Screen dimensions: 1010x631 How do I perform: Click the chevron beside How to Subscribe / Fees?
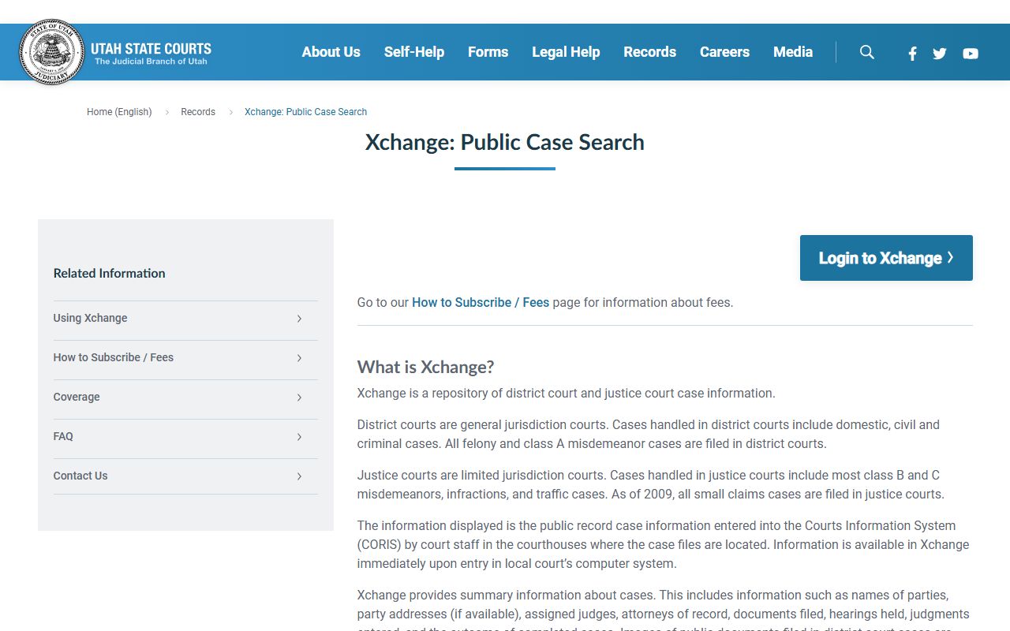click(299, 358)
